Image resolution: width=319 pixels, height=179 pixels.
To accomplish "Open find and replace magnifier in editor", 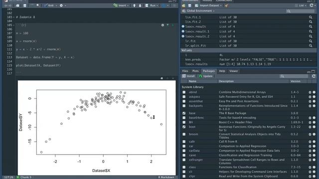I will pyautogui.click(x=38, y=5).
